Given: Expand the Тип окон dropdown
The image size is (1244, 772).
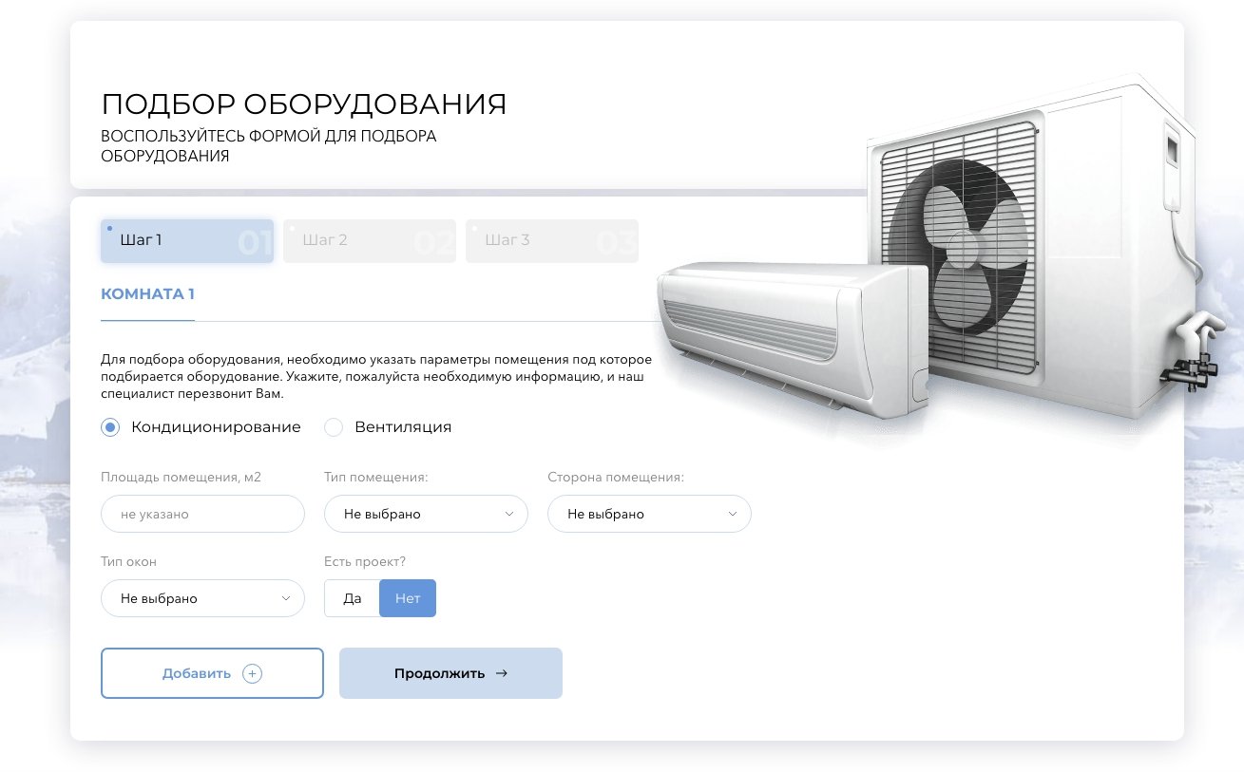Looking at the screenshot, I should [202, 599].
